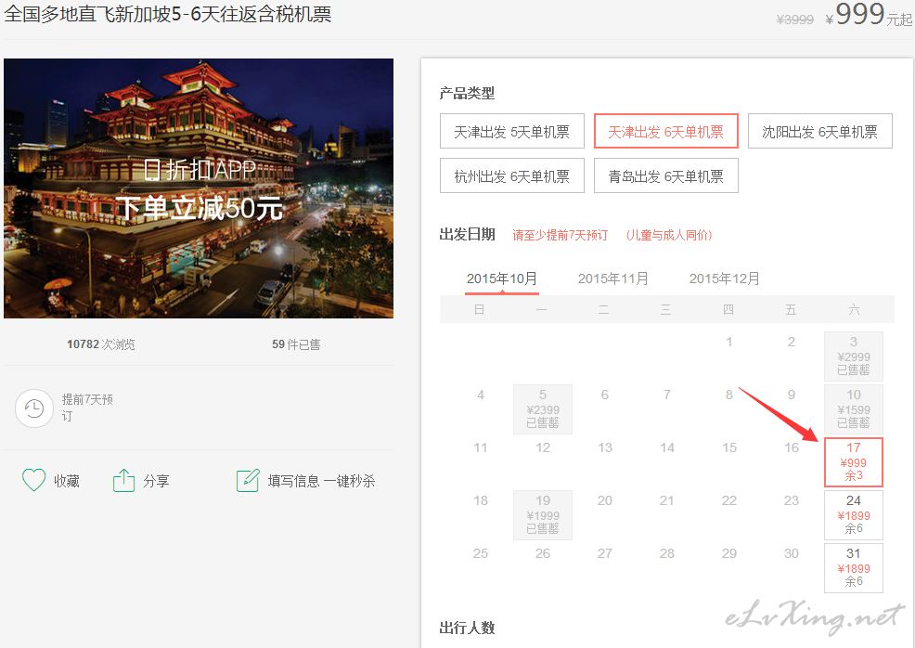Click calendar date 25

click(x=481, y=553)
